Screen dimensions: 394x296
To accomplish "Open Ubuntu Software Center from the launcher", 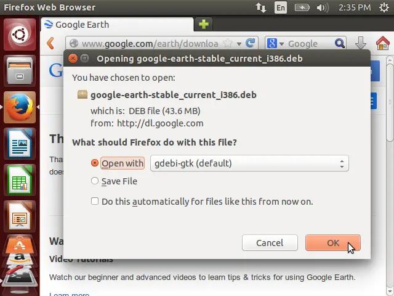I will (x=20, y=244).
